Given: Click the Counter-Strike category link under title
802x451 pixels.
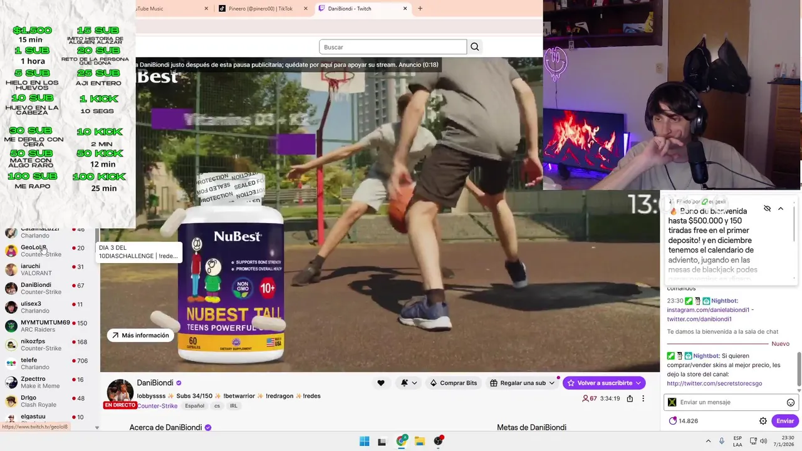Looking at the screenshot, I should (x=157, y=406).
